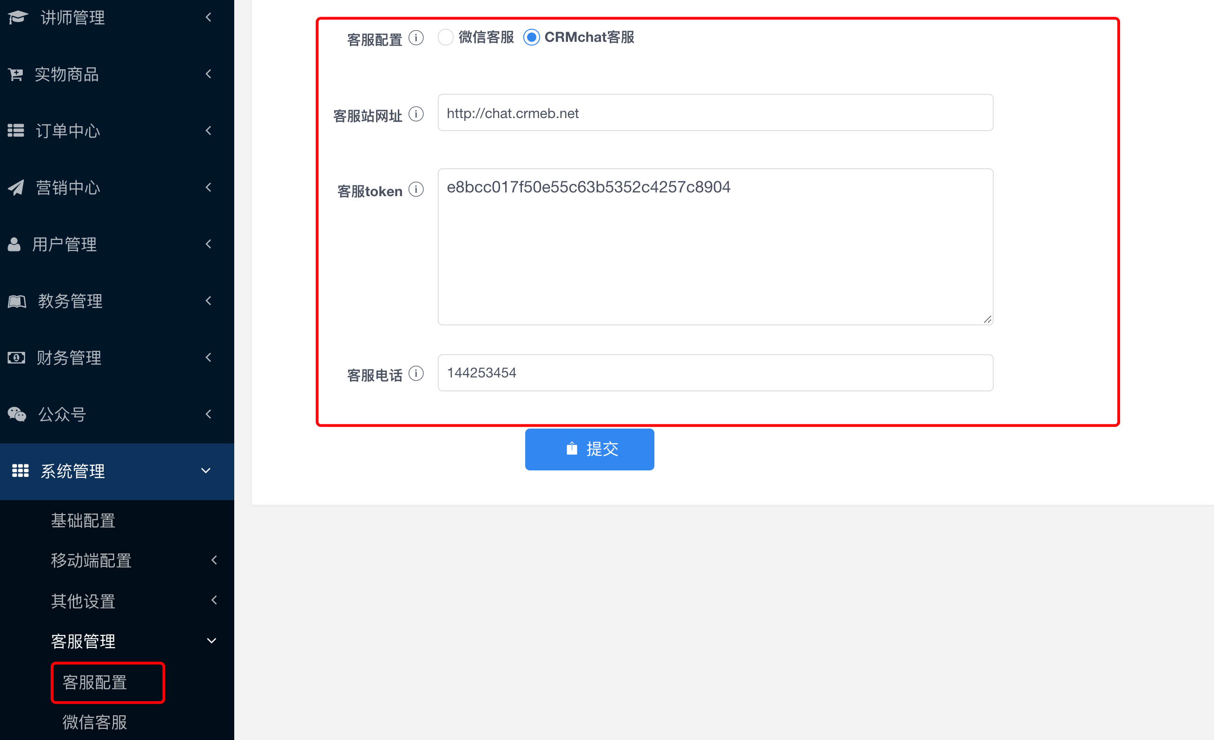The width and height of the screenshot is (1214, 740).
Task: Expand the 用户管理 chevron
Action: [x=209, y=244]
